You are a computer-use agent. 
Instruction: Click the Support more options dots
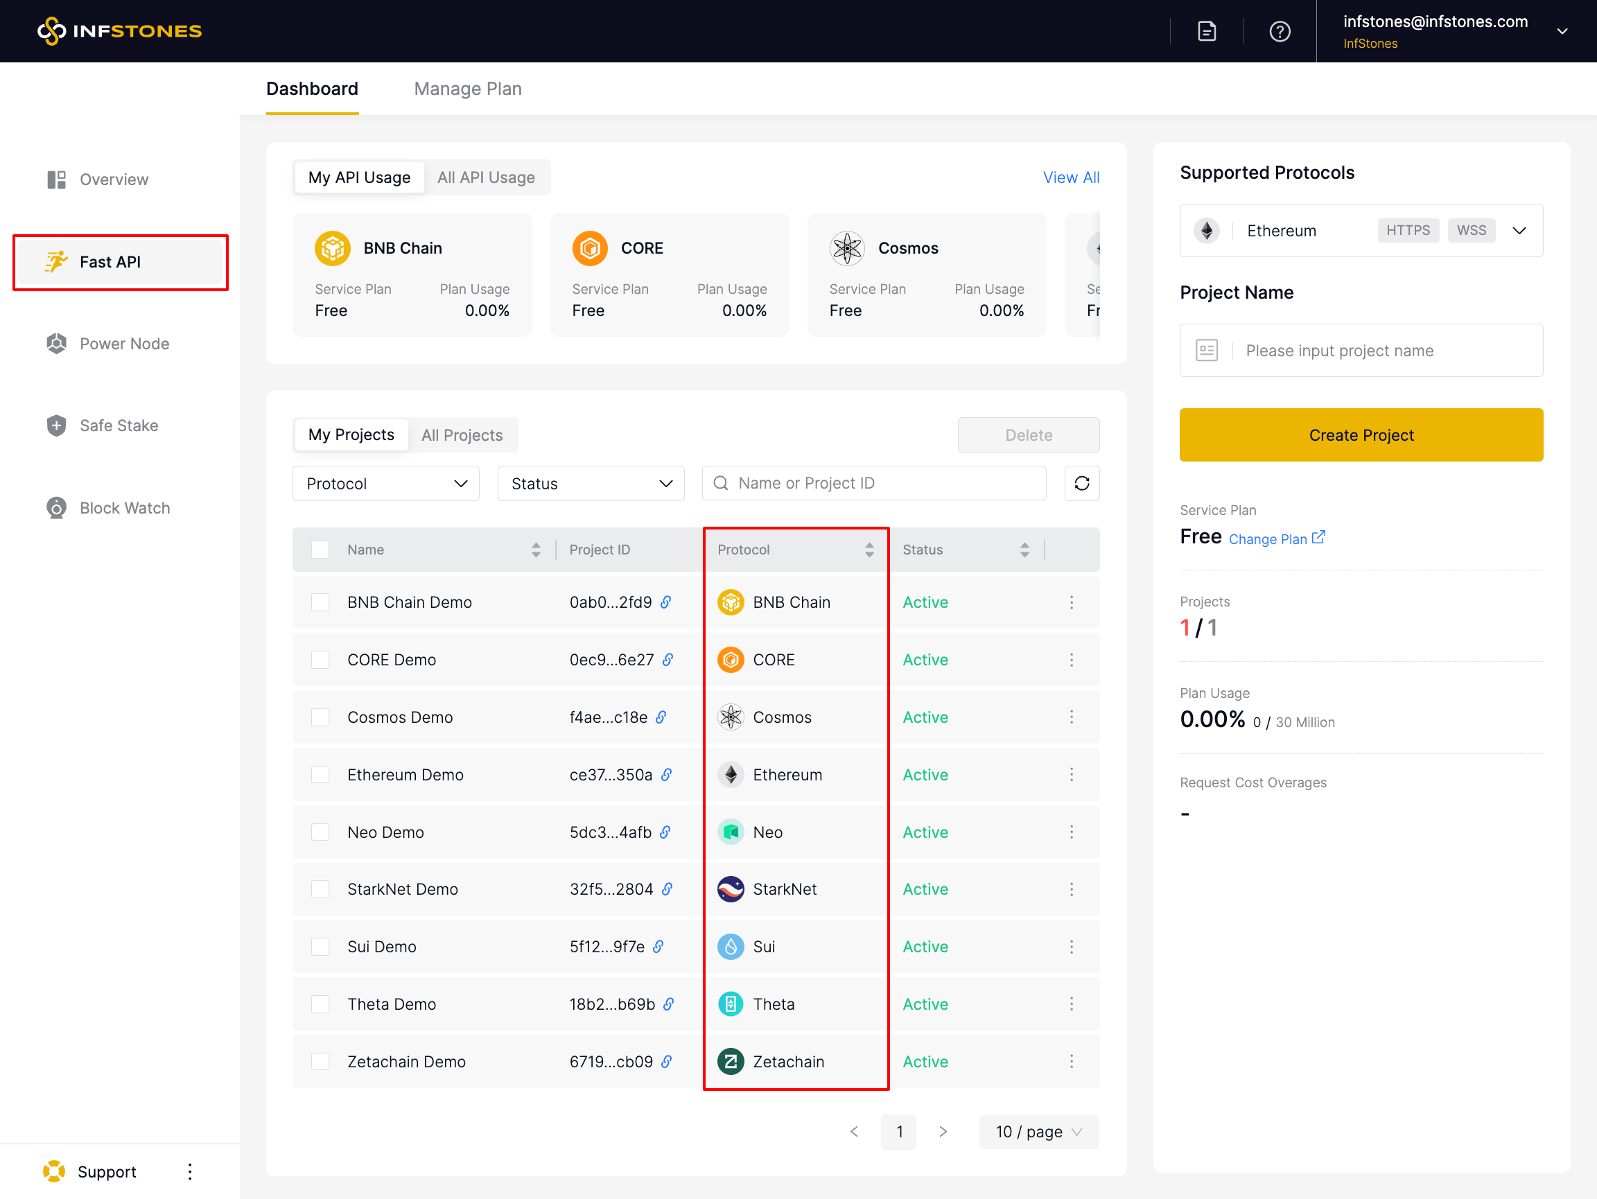(190, 1171)
